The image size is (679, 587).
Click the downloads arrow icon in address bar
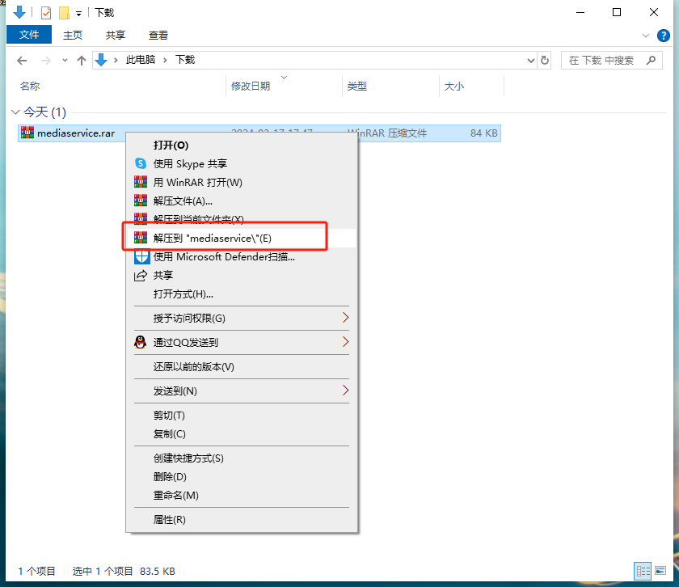(x=101, y=60)
